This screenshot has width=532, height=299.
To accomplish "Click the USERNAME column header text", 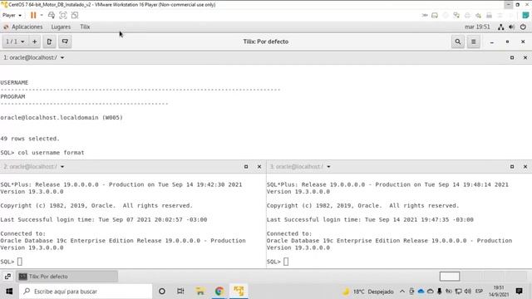I will coord(14,83).
